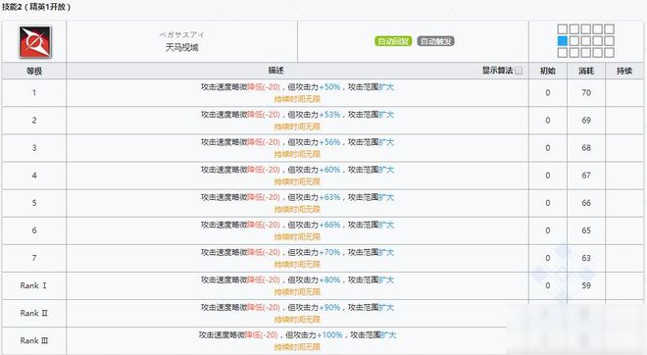Click the 初始 column header
Viewport: 647px width, 355px height.
coord(548,71)
